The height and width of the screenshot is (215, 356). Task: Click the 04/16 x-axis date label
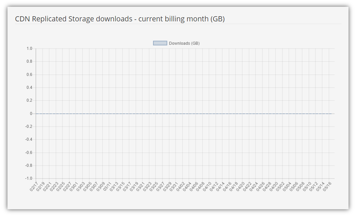click(227, 187)
